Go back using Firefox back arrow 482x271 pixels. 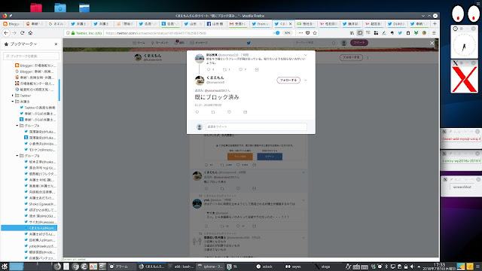tap(6, 33)
